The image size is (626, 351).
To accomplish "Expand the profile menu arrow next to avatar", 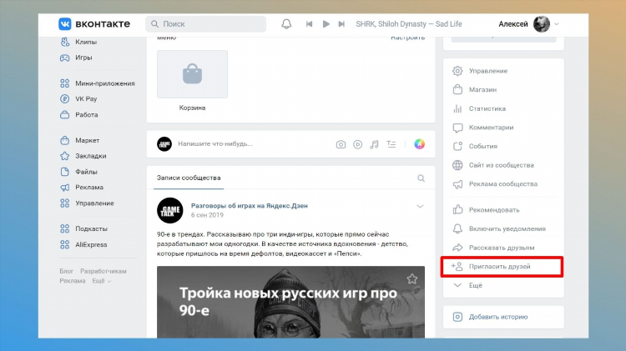I will [557, 24].
